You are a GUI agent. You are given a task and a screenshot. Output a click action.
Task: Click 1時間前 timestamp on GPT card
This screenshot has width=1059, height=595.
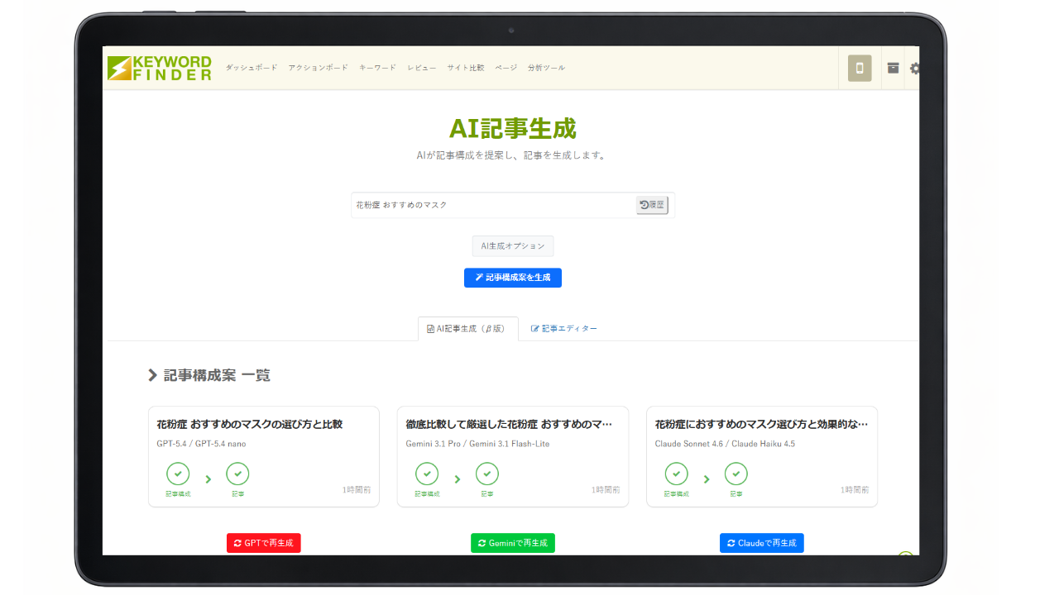tap(357, 490)
